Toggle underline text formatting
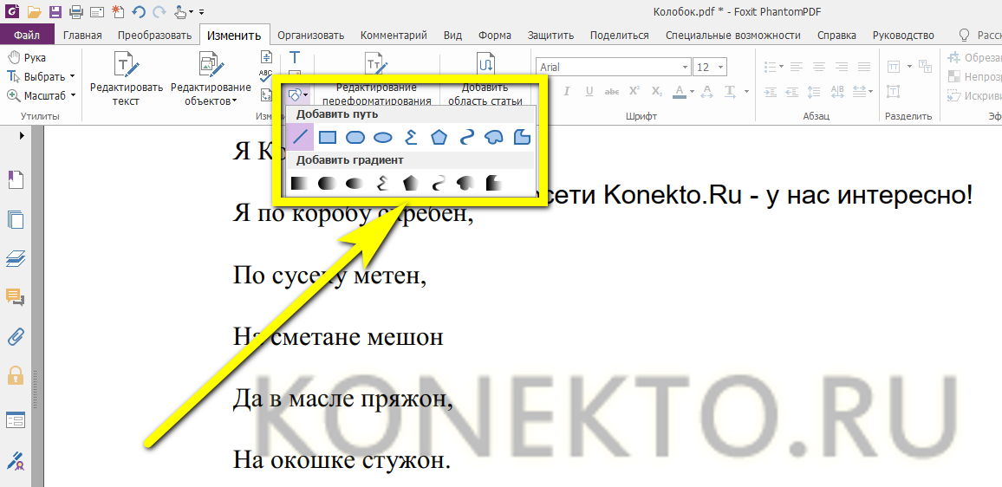This screenshot has width=1002, height=487. 589,92
